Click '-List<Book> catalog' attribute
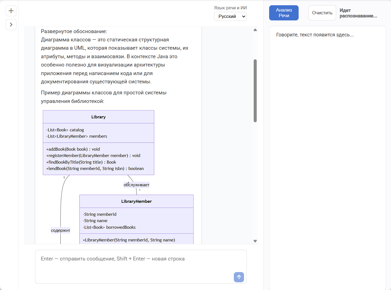 pos(65,130)
